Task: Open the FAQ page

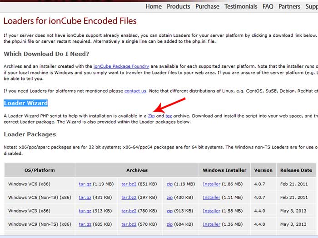Action: pyautogui.click(x=268, y=6)
